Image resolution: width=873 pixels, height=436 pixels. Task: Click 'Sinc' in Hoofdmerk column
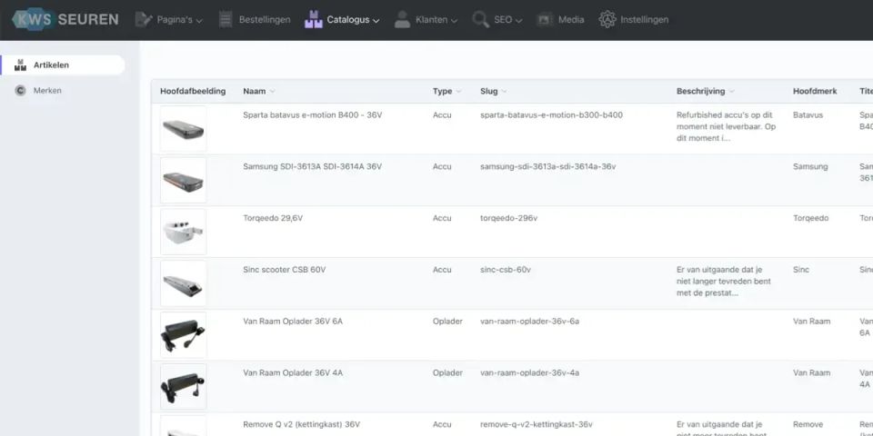[800, 270]
